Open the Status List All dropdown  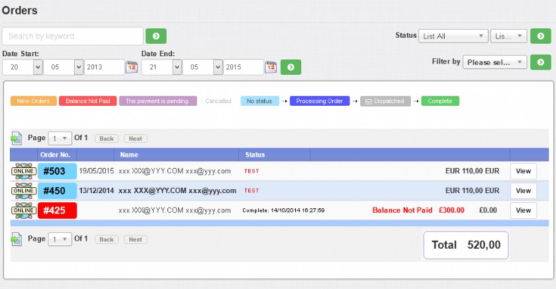[453, 36]
